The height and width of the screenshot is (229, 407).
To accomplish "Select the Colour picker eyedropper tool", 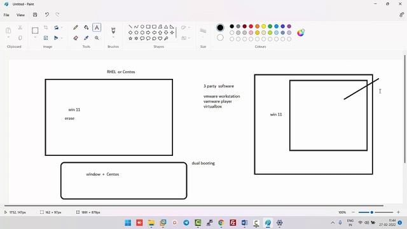I will (x=86, y=38).
